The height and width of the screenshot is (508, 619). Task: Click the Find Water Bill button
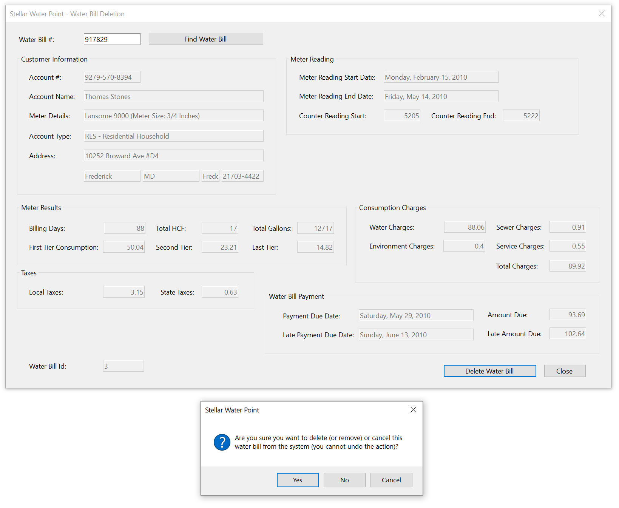[x=206, y=39]
